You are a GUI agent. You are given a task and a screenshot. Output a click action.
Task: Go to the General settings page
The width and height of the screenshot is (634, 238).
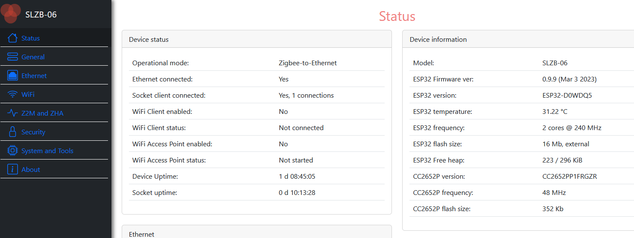click(x=33, y=57)
